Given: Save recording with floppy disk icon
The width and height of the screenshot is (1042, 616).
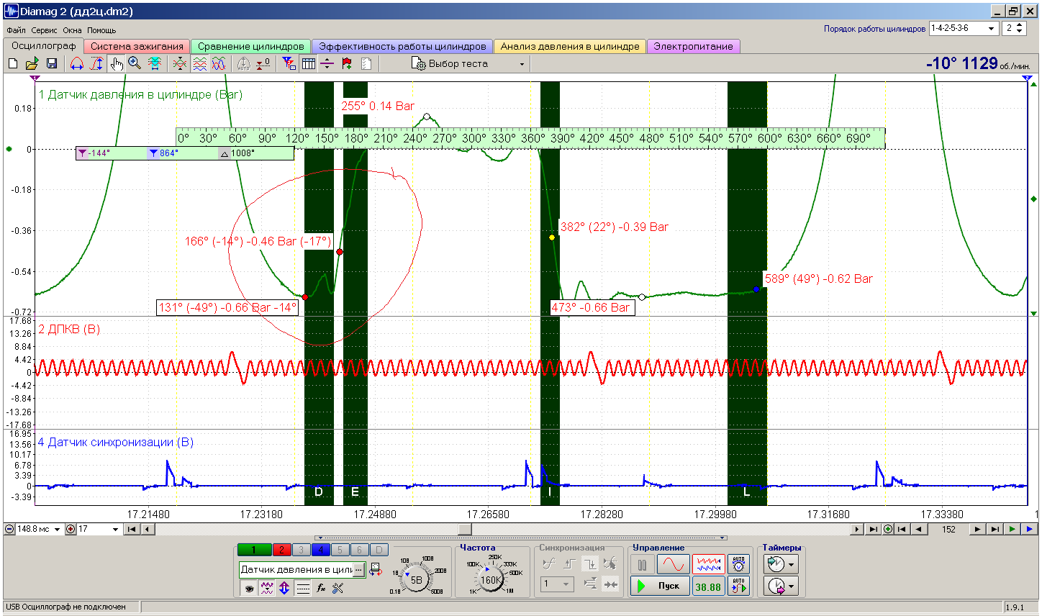Looking at the screenshot, I should [x=51, y=64].
